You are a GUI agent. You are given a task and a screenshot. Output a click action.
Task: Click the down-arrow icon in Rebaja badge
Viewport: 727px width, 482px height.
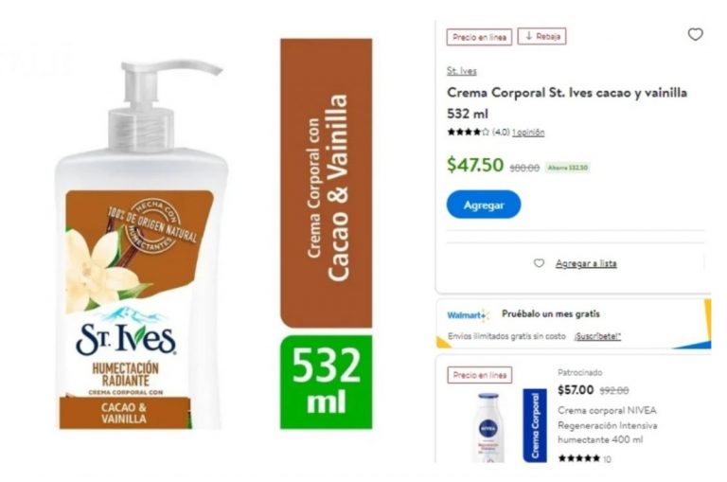[528, 36]
